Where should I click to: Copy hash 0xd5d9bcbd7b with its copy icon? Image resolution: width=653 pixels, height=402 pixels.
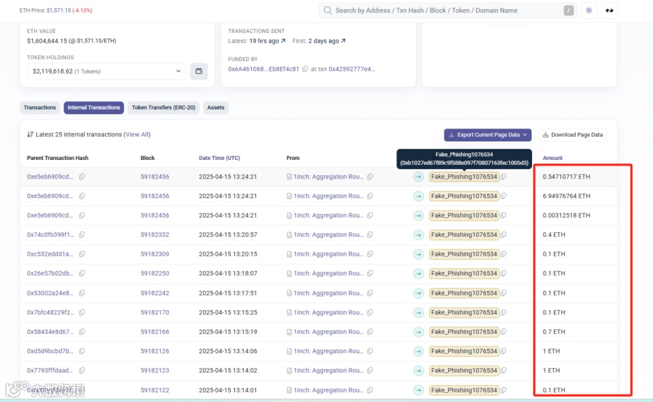click(x=82, y=351)
